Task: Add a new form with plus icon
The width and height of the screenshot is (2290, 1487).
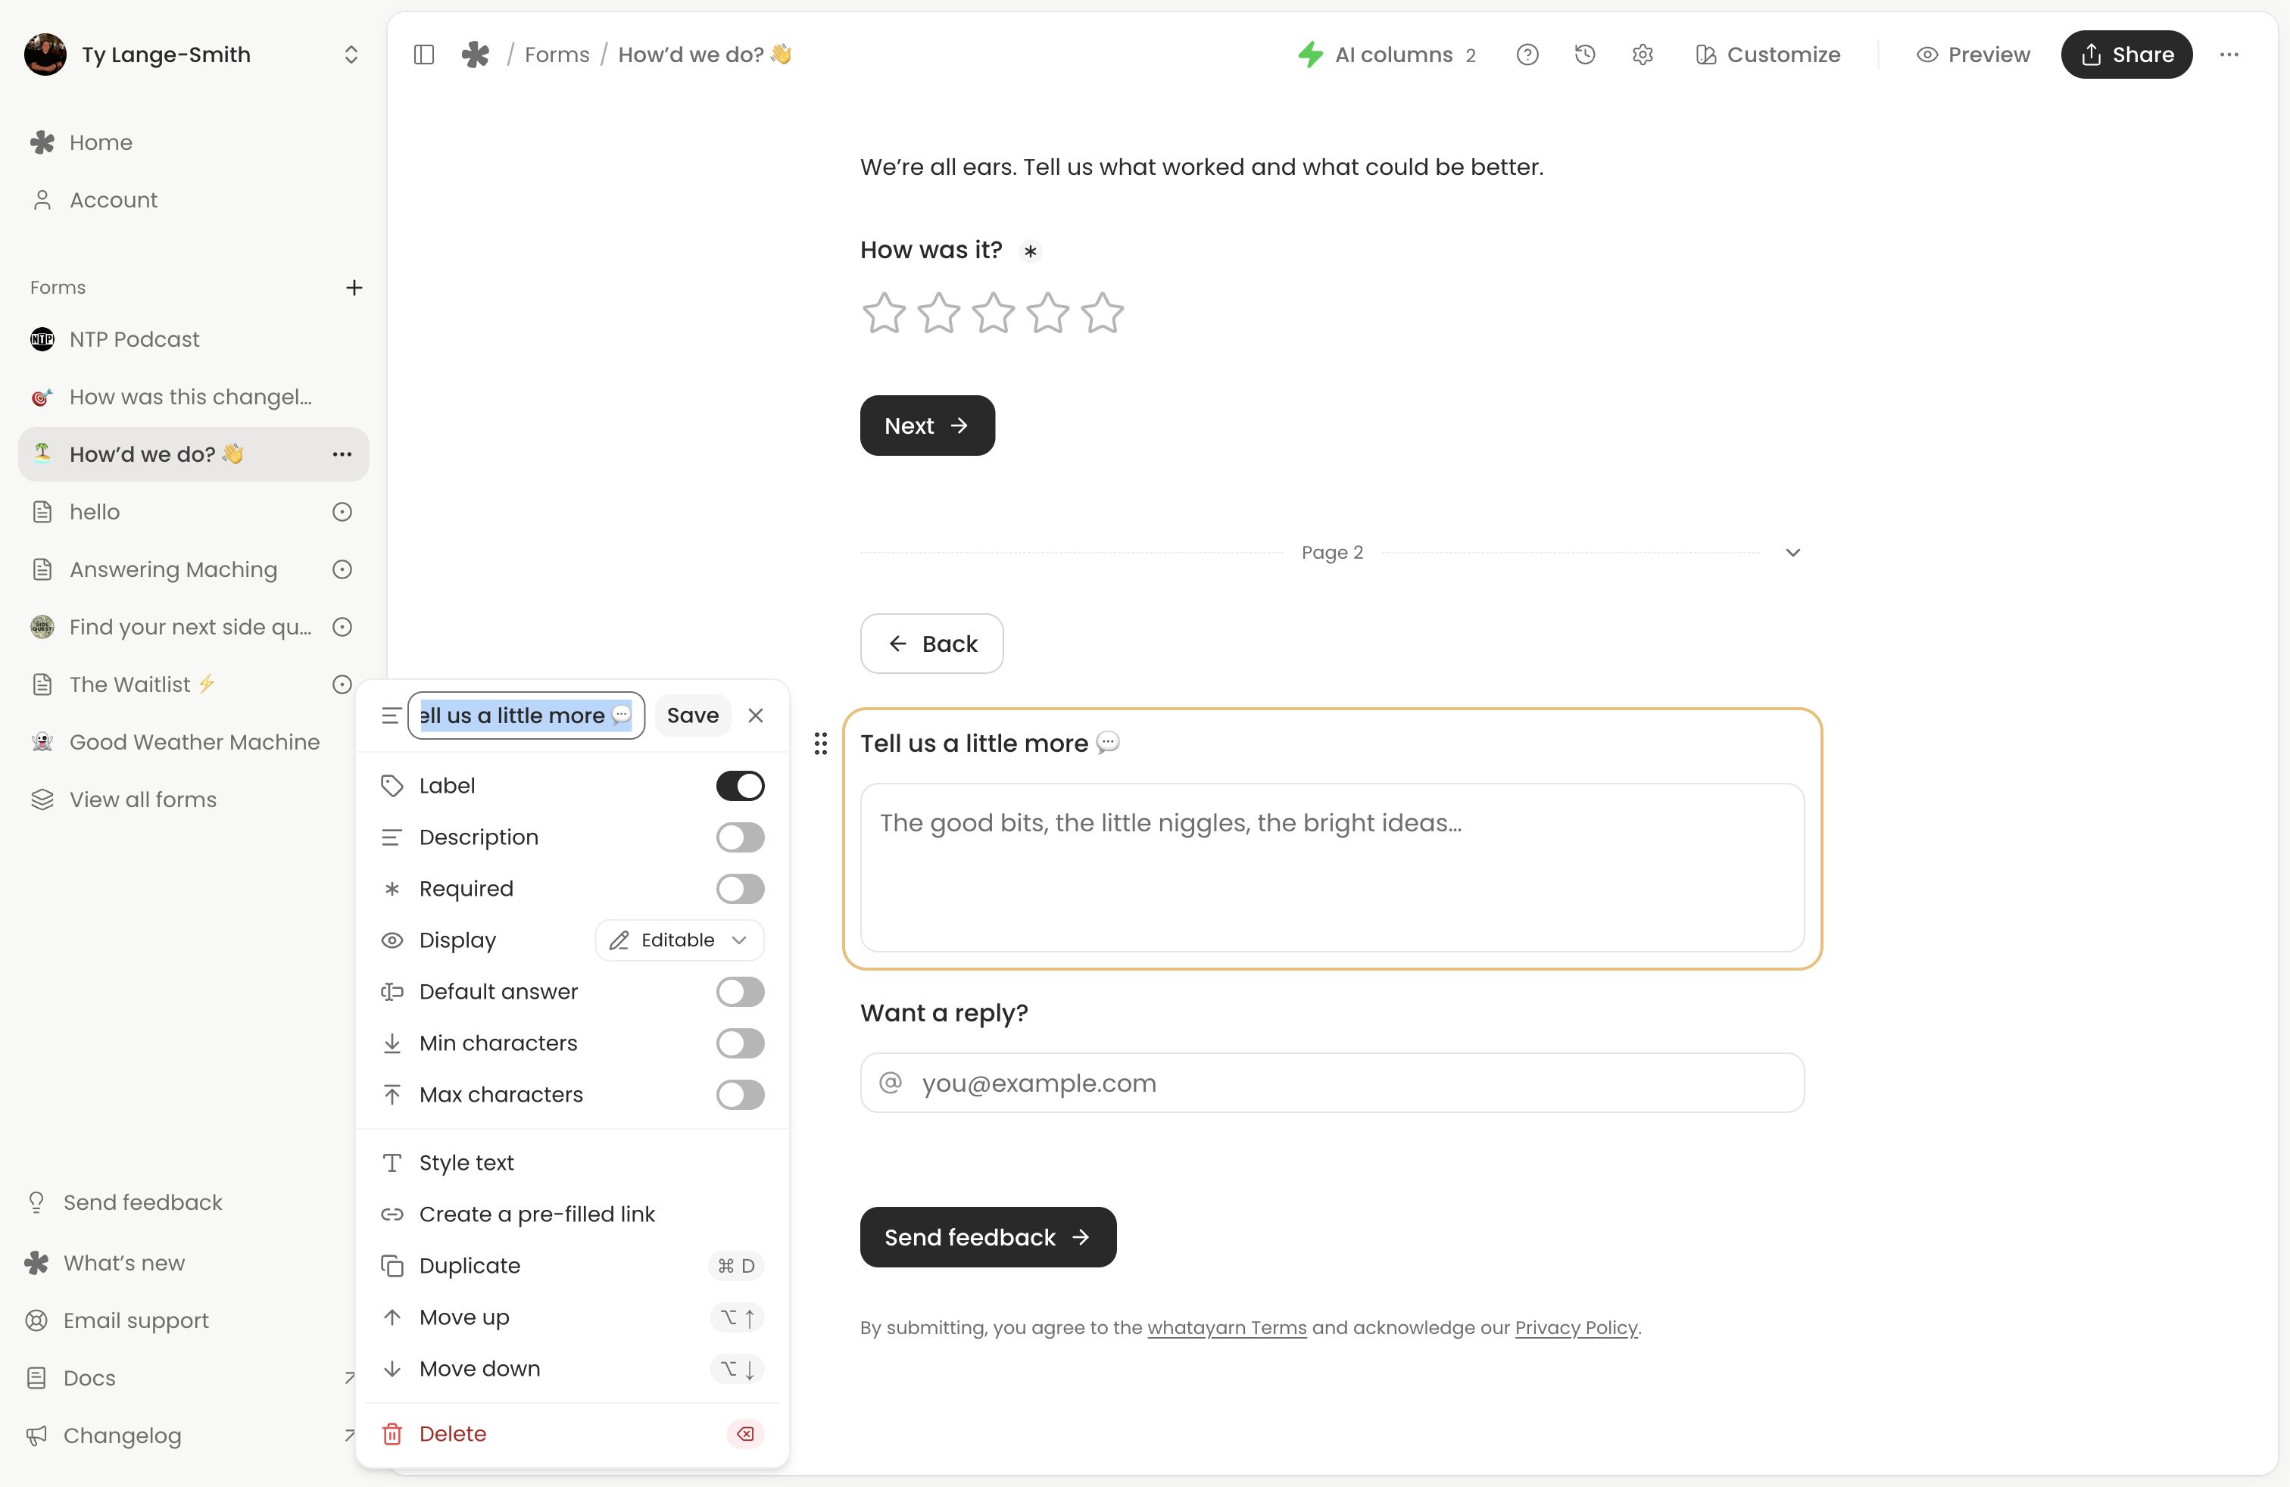Action: pyautogui.click(x=354, y=288)
